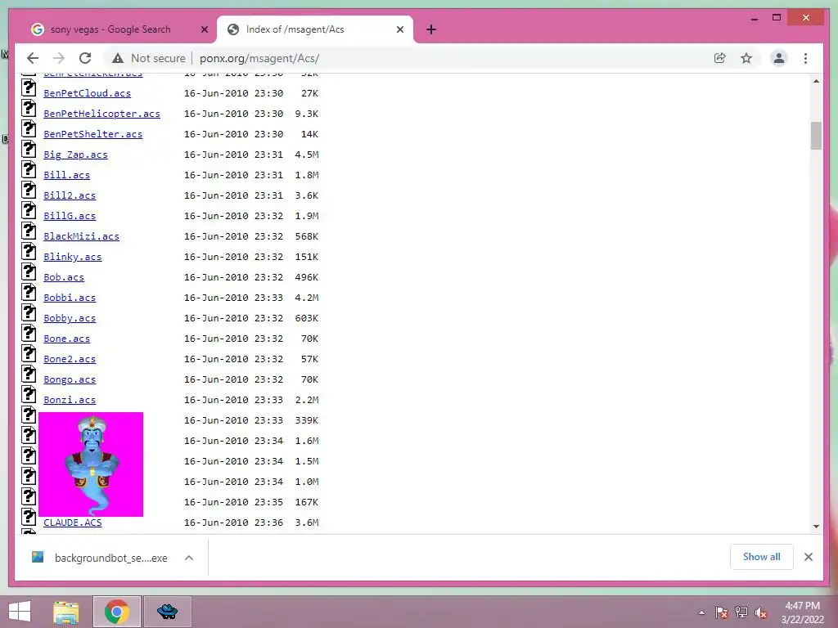838x628 pixels.
Task: Click the page scrollbar up arrow
Action: [x=816, y=81]
